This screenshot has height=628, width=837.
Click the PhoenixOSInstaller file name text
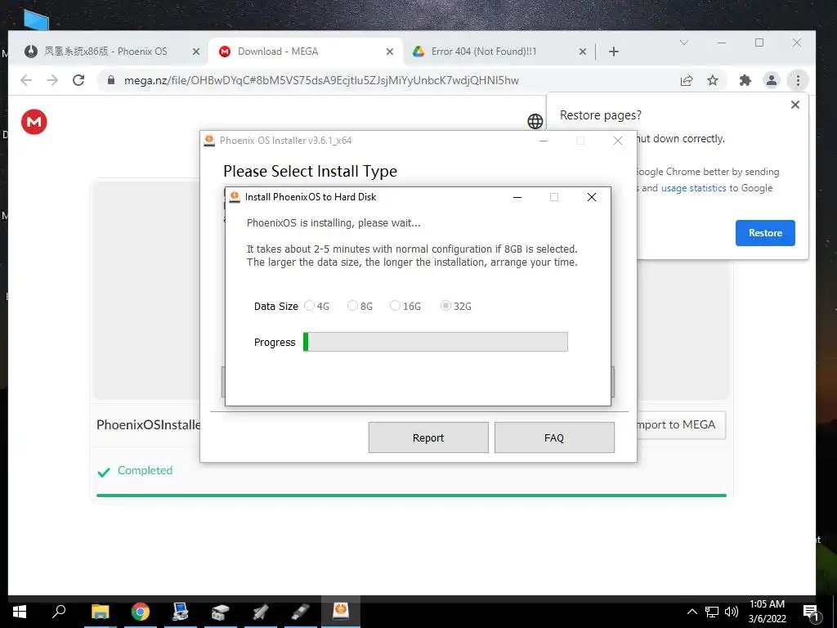pos(149,424)
